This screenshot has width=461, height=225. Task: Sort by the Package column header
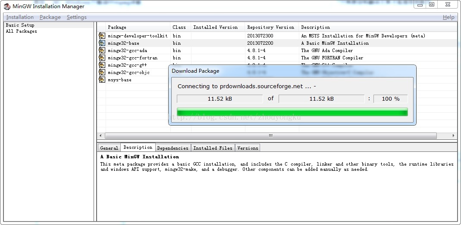tap(138, 27)
